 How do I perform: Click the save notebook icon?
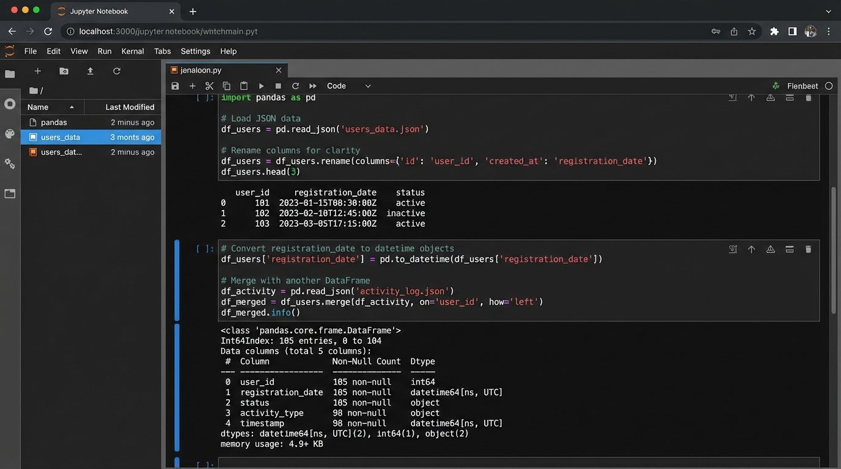pyautogui.click(x=175, y=86)
